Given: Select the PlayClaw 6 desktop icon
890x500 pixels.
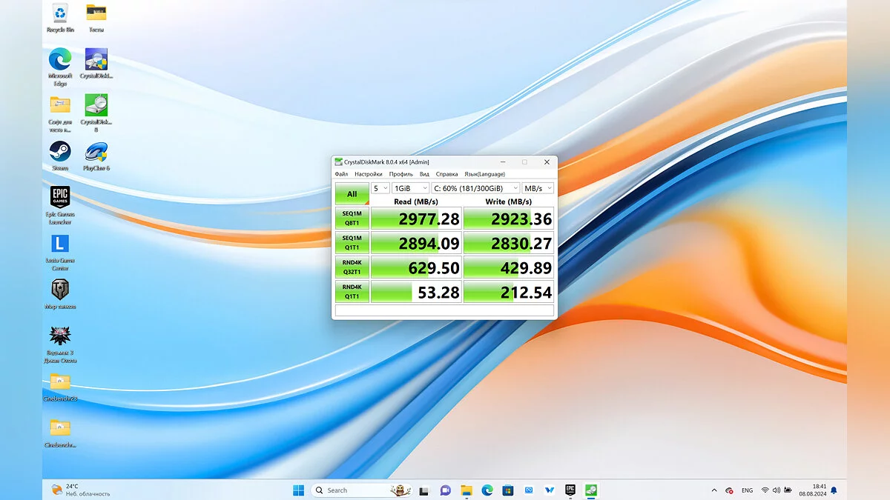Looking at the screenshot, I should pos(96,153).
